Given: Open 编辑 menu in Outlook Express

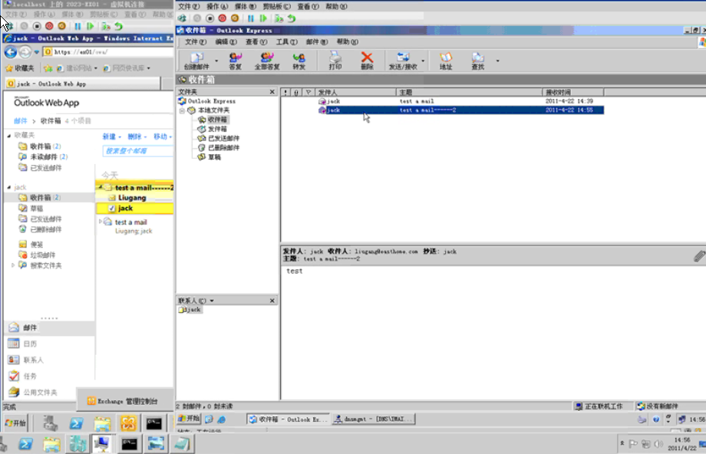Looking at the screenshot, I should click(x=226, y=42).
